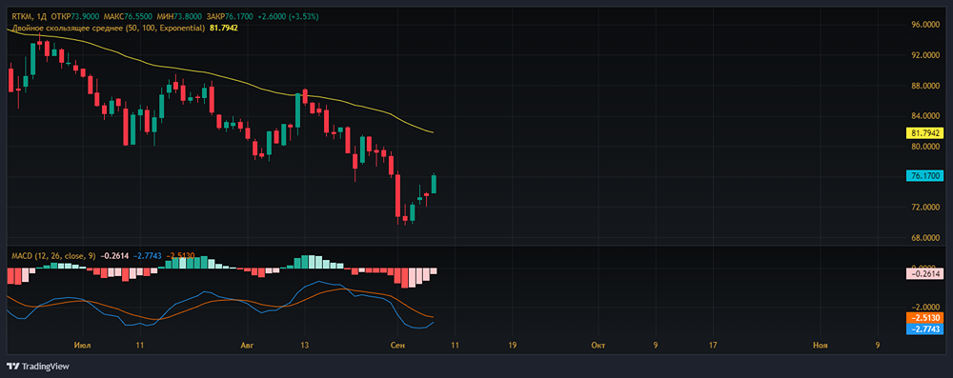Click the TradingView logo
The height and width of the screenshot is (378, 953).
click(38, 367)
